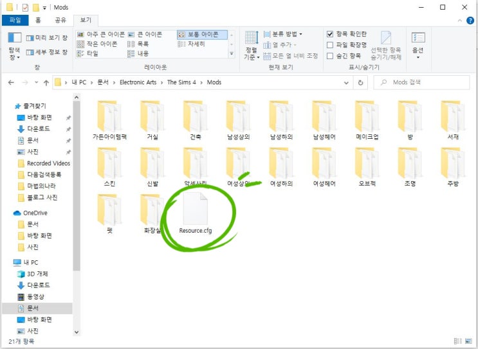Click the Back navigation arrow
478x349 pixels.
coord(11,82)
